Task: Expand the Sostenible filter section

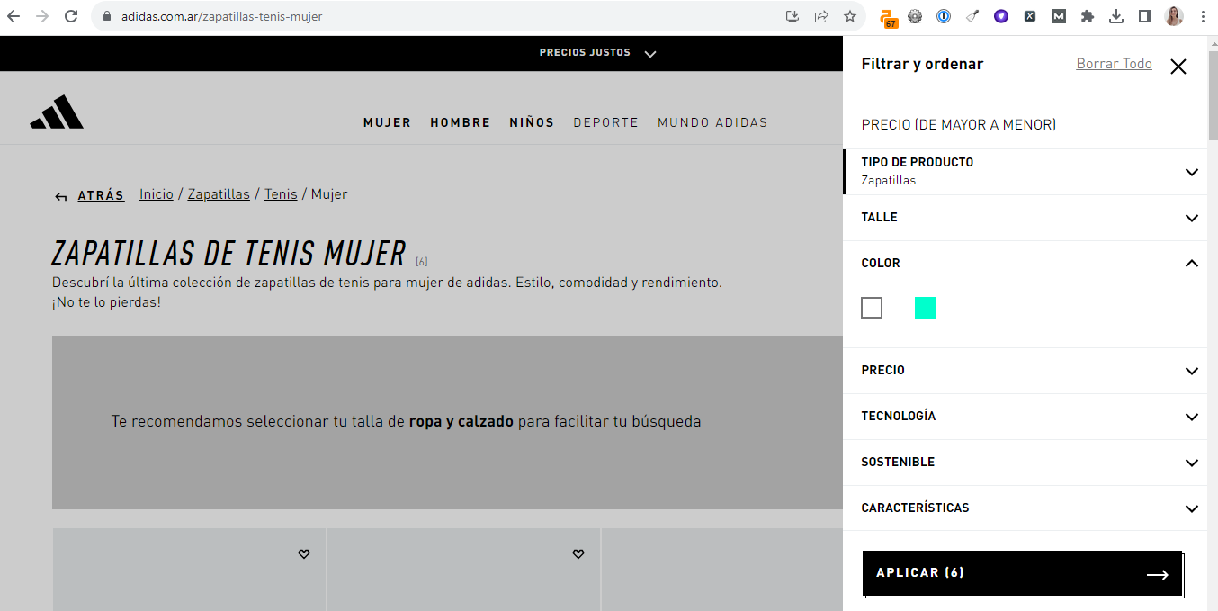Action: (1025, 463)
